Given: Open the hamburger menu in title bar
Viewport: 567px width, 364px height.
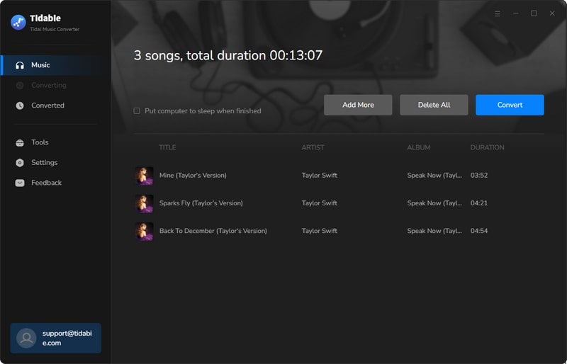Looking at the screenshot, I should coord(497,13).
